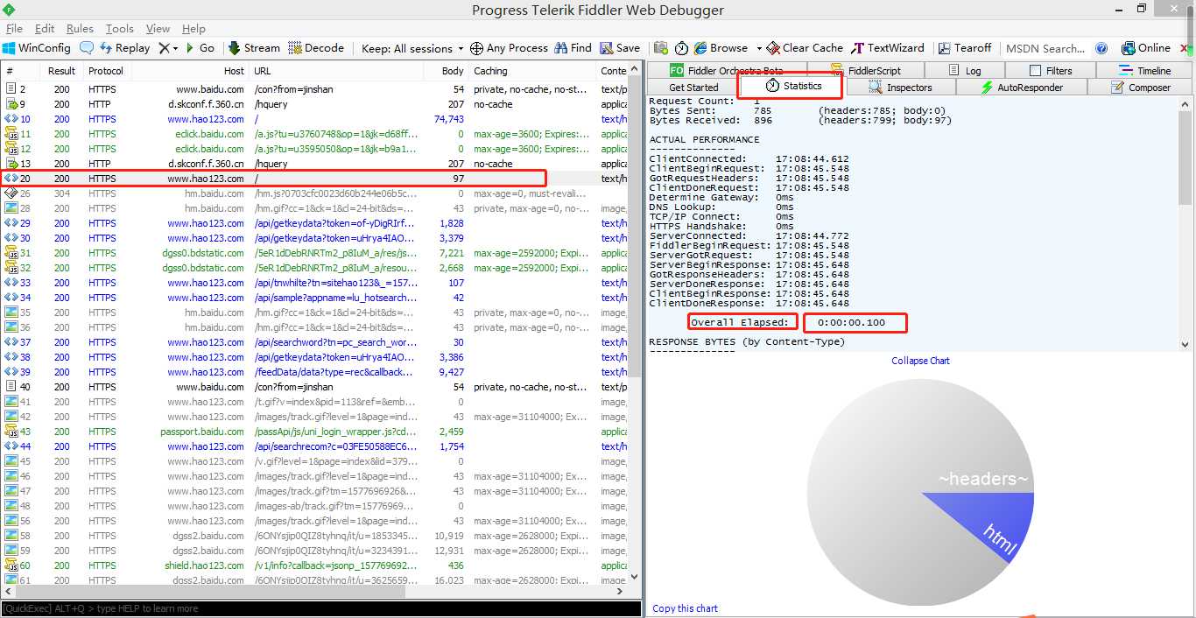Click the QuickExec command input box

click(x=320, y=608)
